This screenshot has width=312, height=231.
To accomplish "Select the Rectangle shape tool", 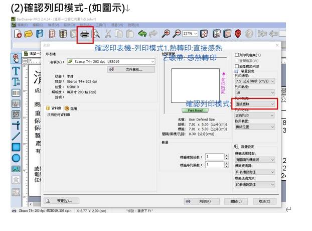I will pos(16,147).
